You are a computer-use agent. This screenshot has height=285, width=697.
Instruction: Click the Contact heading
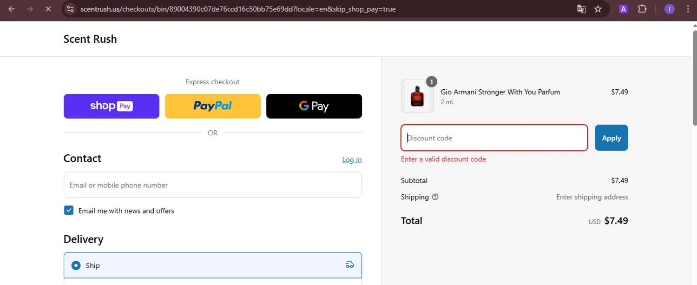coord(82,159)
